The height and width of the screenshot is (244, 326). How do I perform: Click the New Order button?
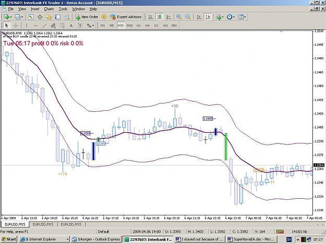click(87, 17)
